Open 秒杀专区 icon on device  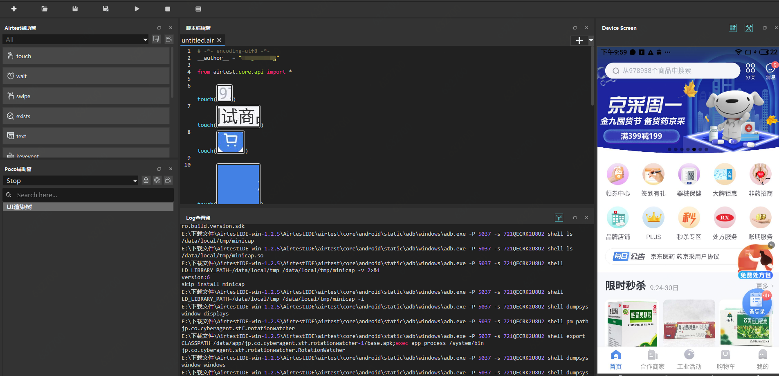coord(689,223)
